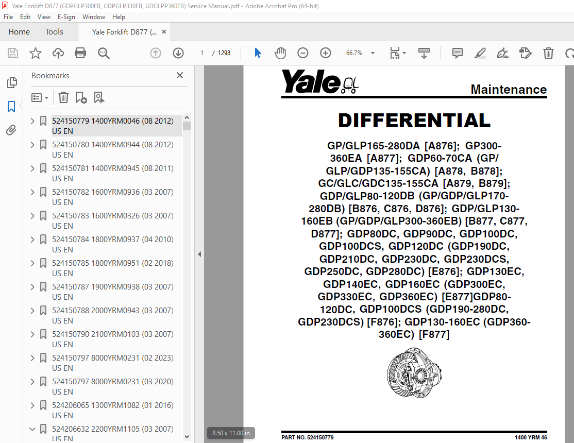The height and width of the screenshot is (443, 574).
Task: Click bookmarks scrollbar up arrow
Action: pos(187,117)
